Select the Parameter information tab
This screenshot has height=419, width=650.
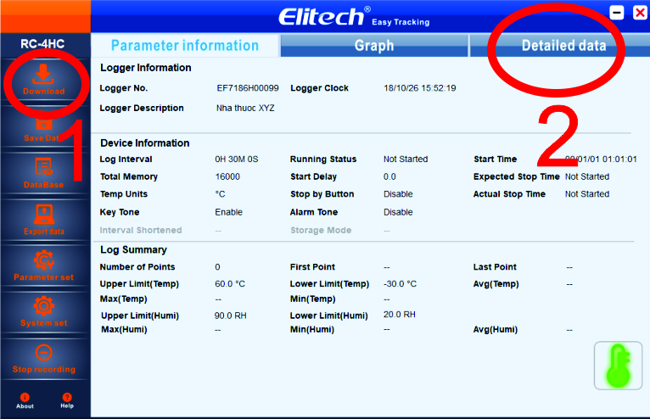tap(184, 46)
